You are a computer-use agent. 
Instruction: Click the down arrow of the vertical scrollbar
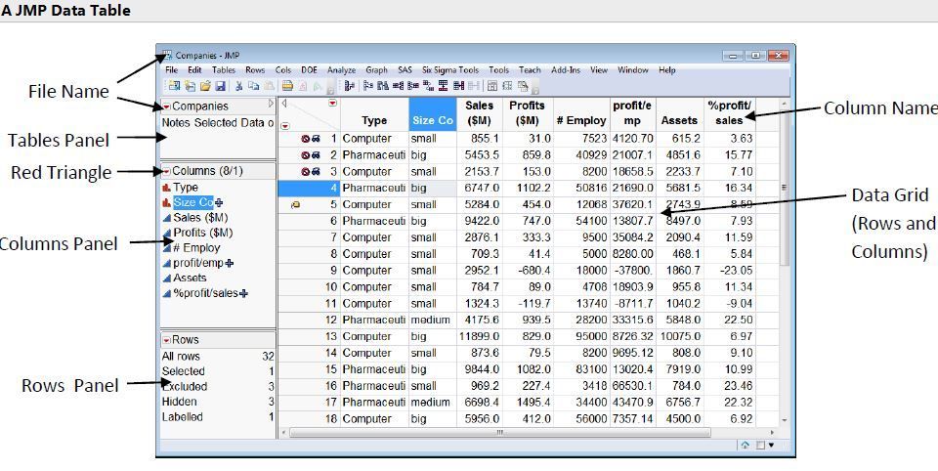(x=785, y=421)
